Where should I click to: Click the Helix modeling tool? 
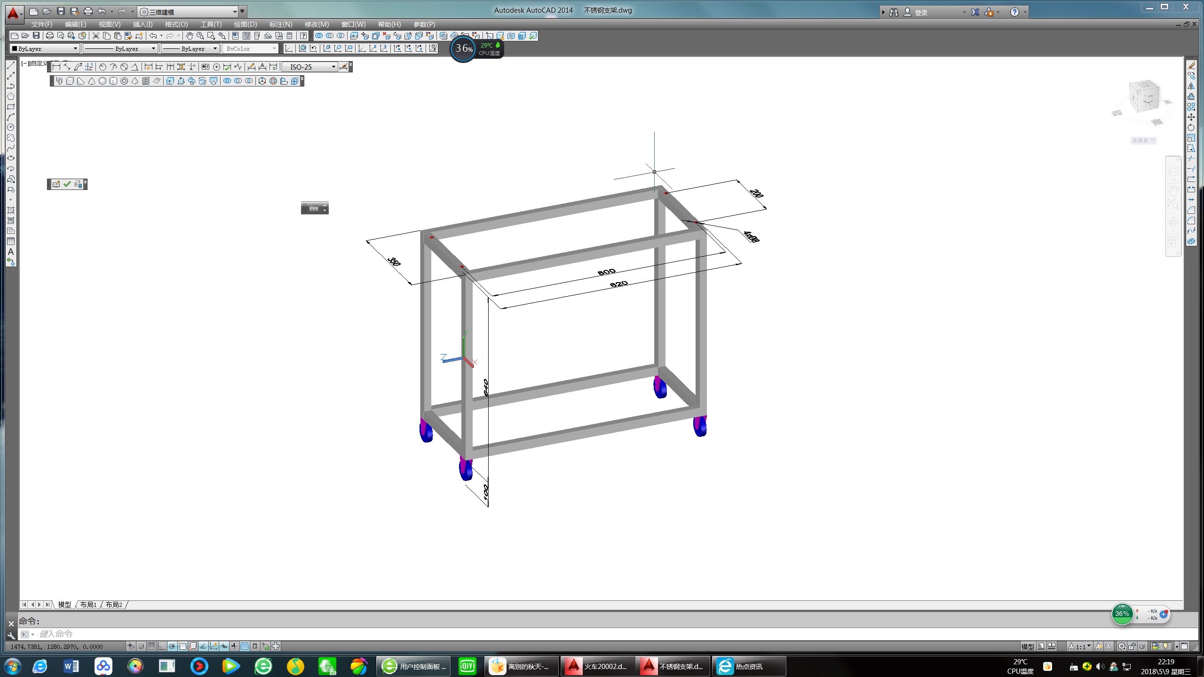pyautogui.click(x=146, y=81)
